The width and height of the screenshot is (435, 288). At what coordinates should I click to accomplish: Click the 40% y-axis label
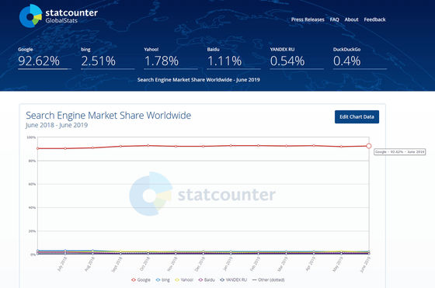[32, 207]
